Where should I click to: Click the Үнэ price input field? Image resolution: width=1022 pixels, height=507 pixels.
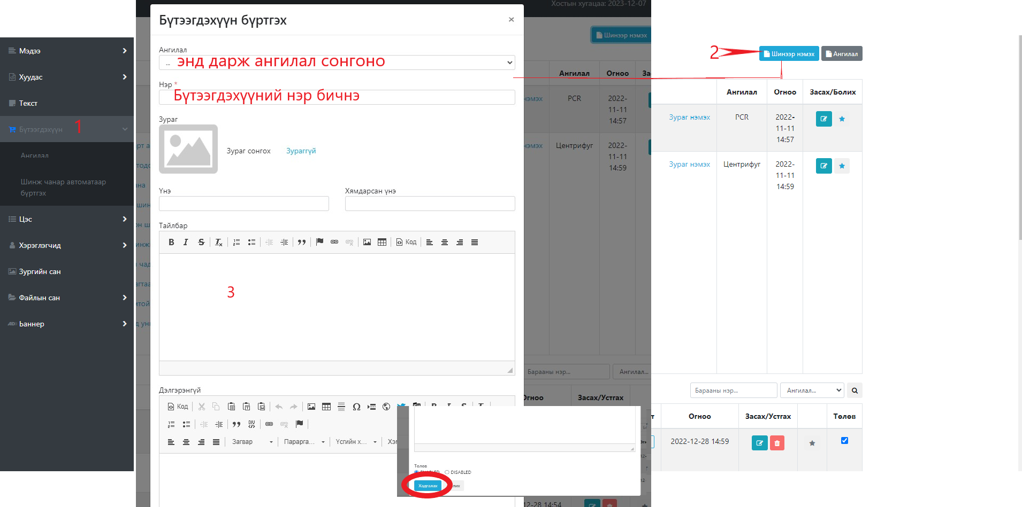click(243, 204)
